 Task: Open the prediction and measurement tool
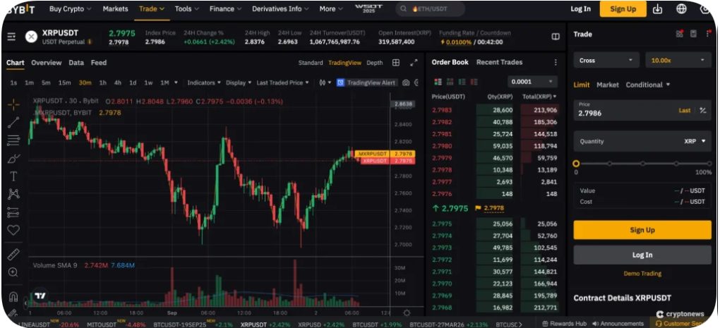[x=13, y=212]
